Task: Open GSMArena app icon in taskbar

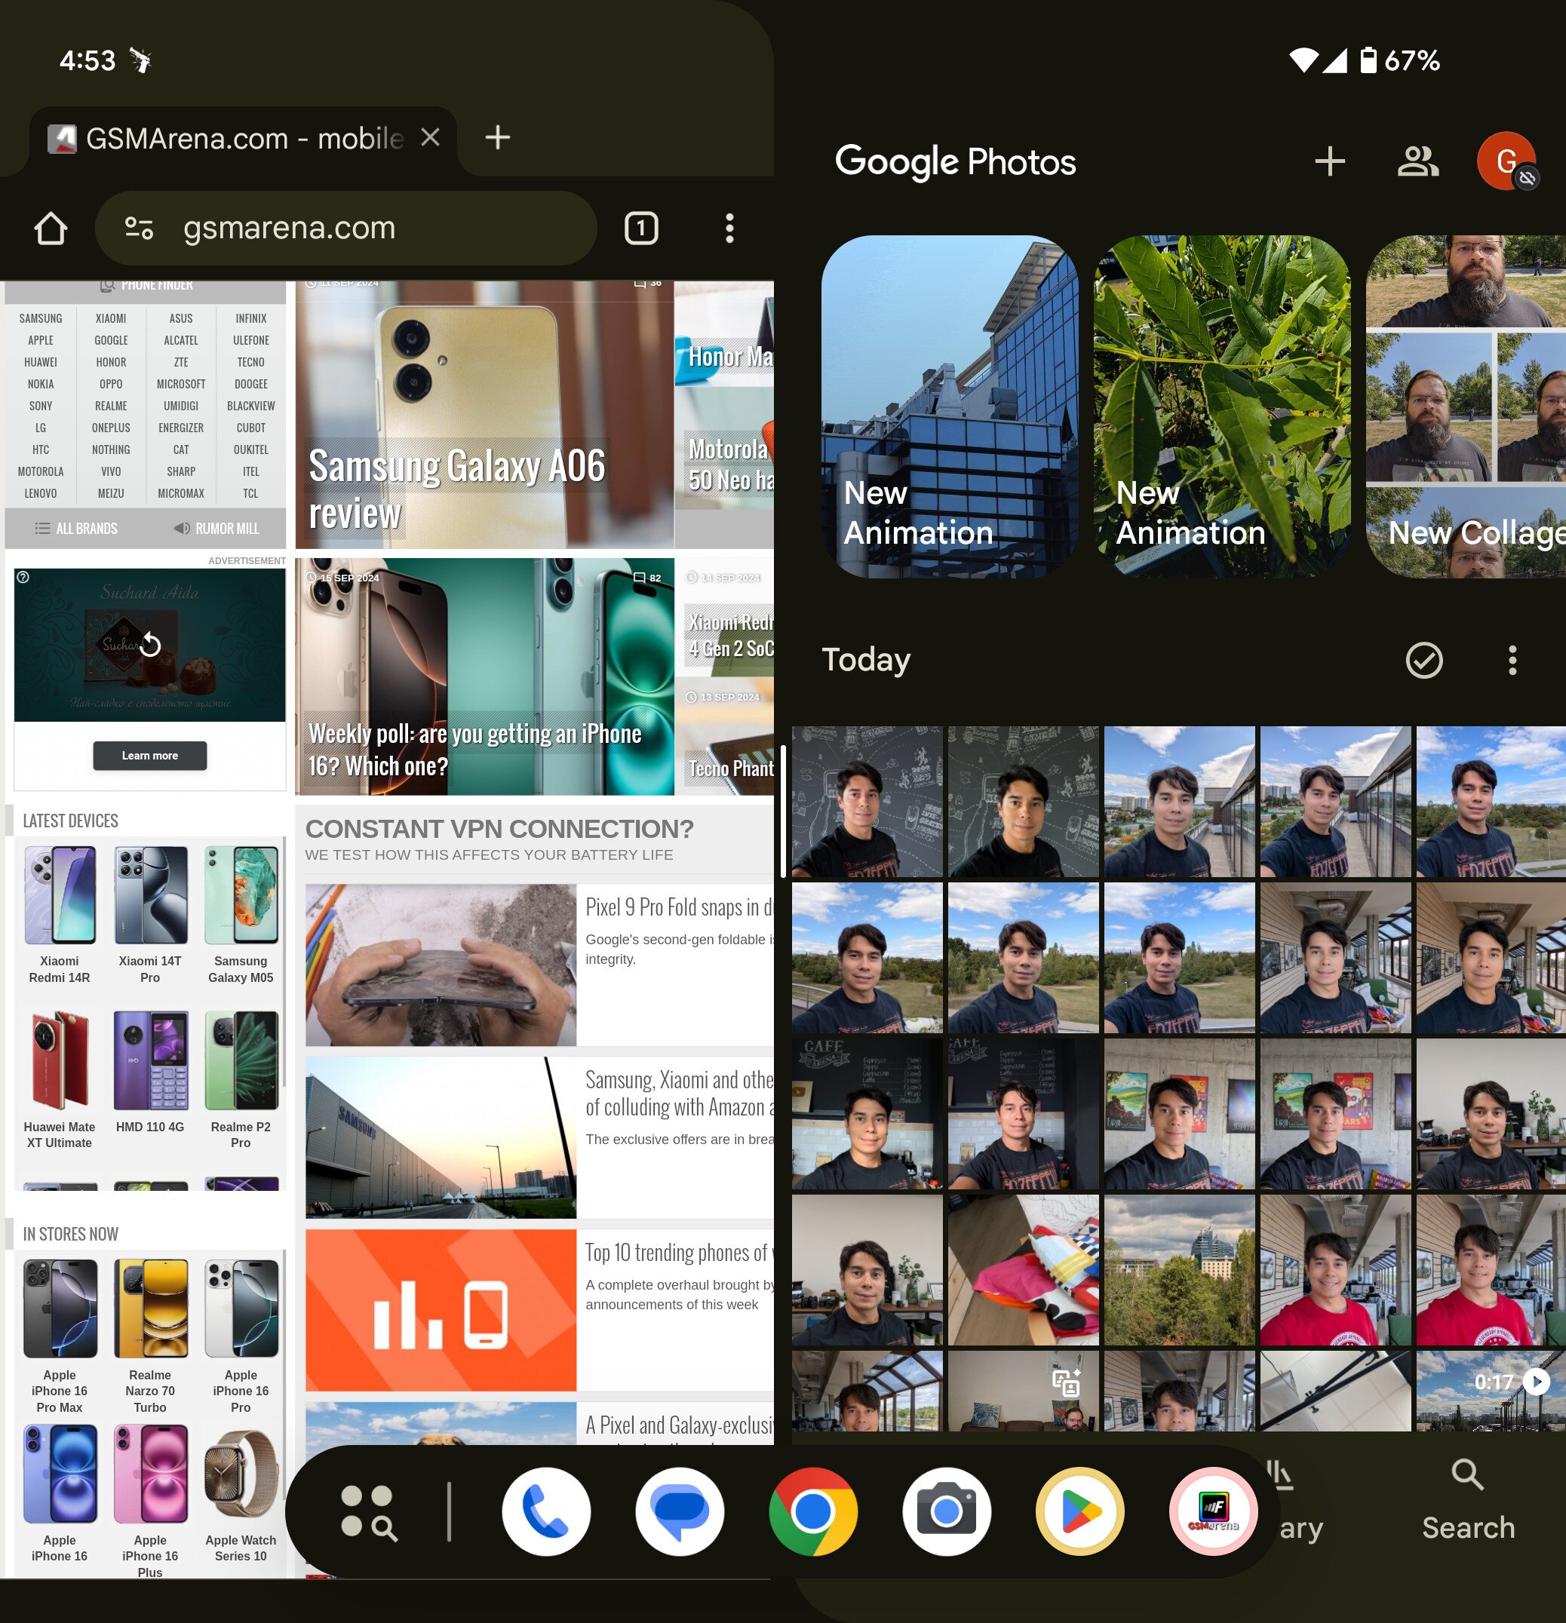Action: tap(1213, 1511)
